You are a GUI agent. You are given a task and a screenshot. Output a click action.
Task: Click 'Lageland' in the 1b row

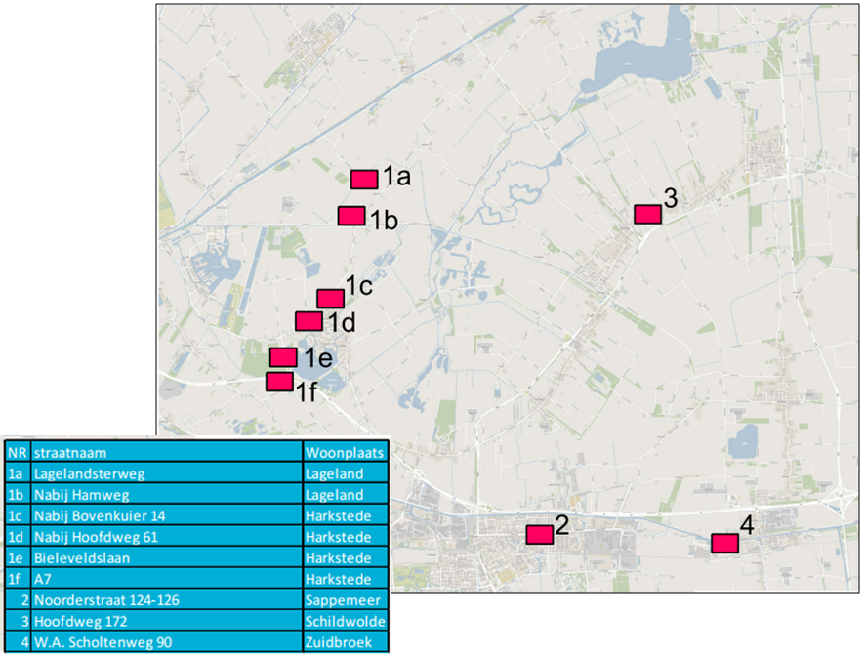[x=346, y=495]
